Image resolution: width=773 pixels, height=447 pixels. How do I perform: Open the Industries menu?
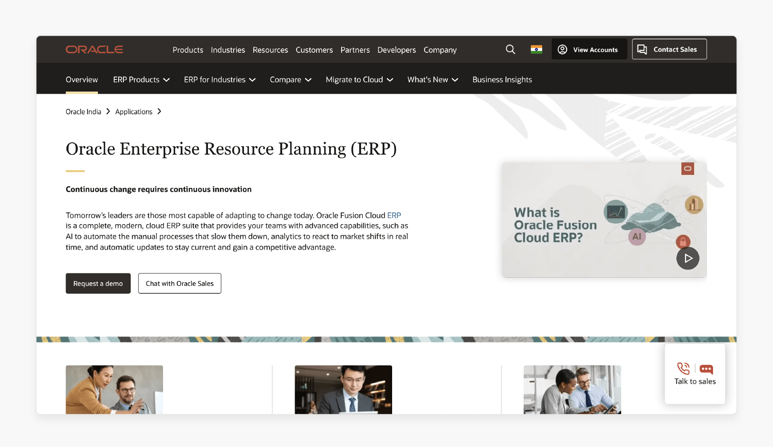228,50
